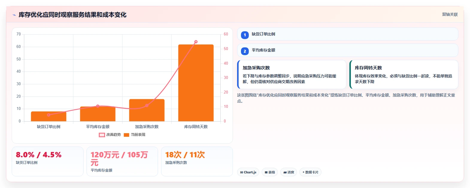The height and width of the screenshot is (188, 470).
Task: Click the title 库存优化应同时观察服务结果和成本变化
Action: pyautogui.click(x=72, y=15)
